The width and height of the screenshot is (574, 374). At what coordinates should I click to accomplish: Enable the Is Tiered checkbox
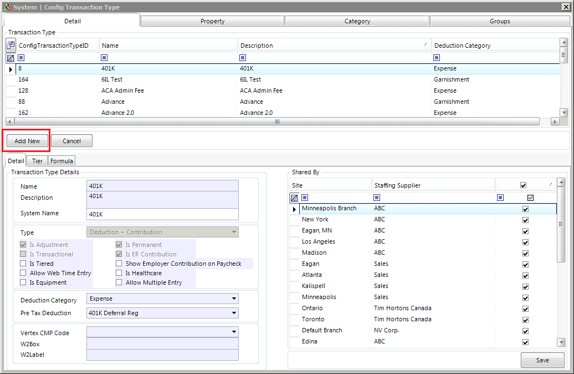point(23,264)
